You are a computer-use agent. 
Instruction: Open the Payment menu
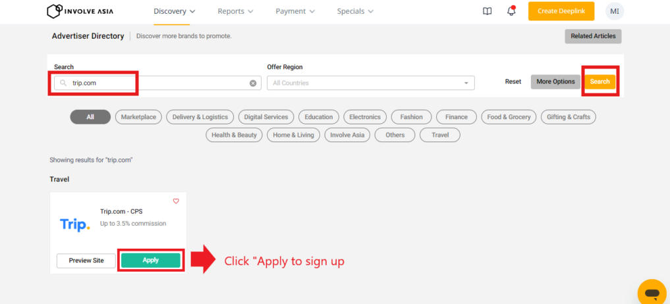[x=295, y=11]
